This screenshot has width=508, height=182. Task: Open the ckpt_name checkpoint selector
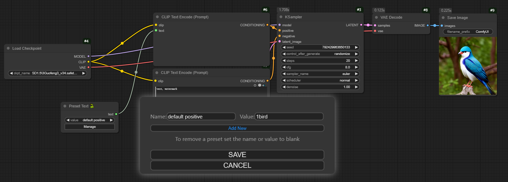click(47, 73)
